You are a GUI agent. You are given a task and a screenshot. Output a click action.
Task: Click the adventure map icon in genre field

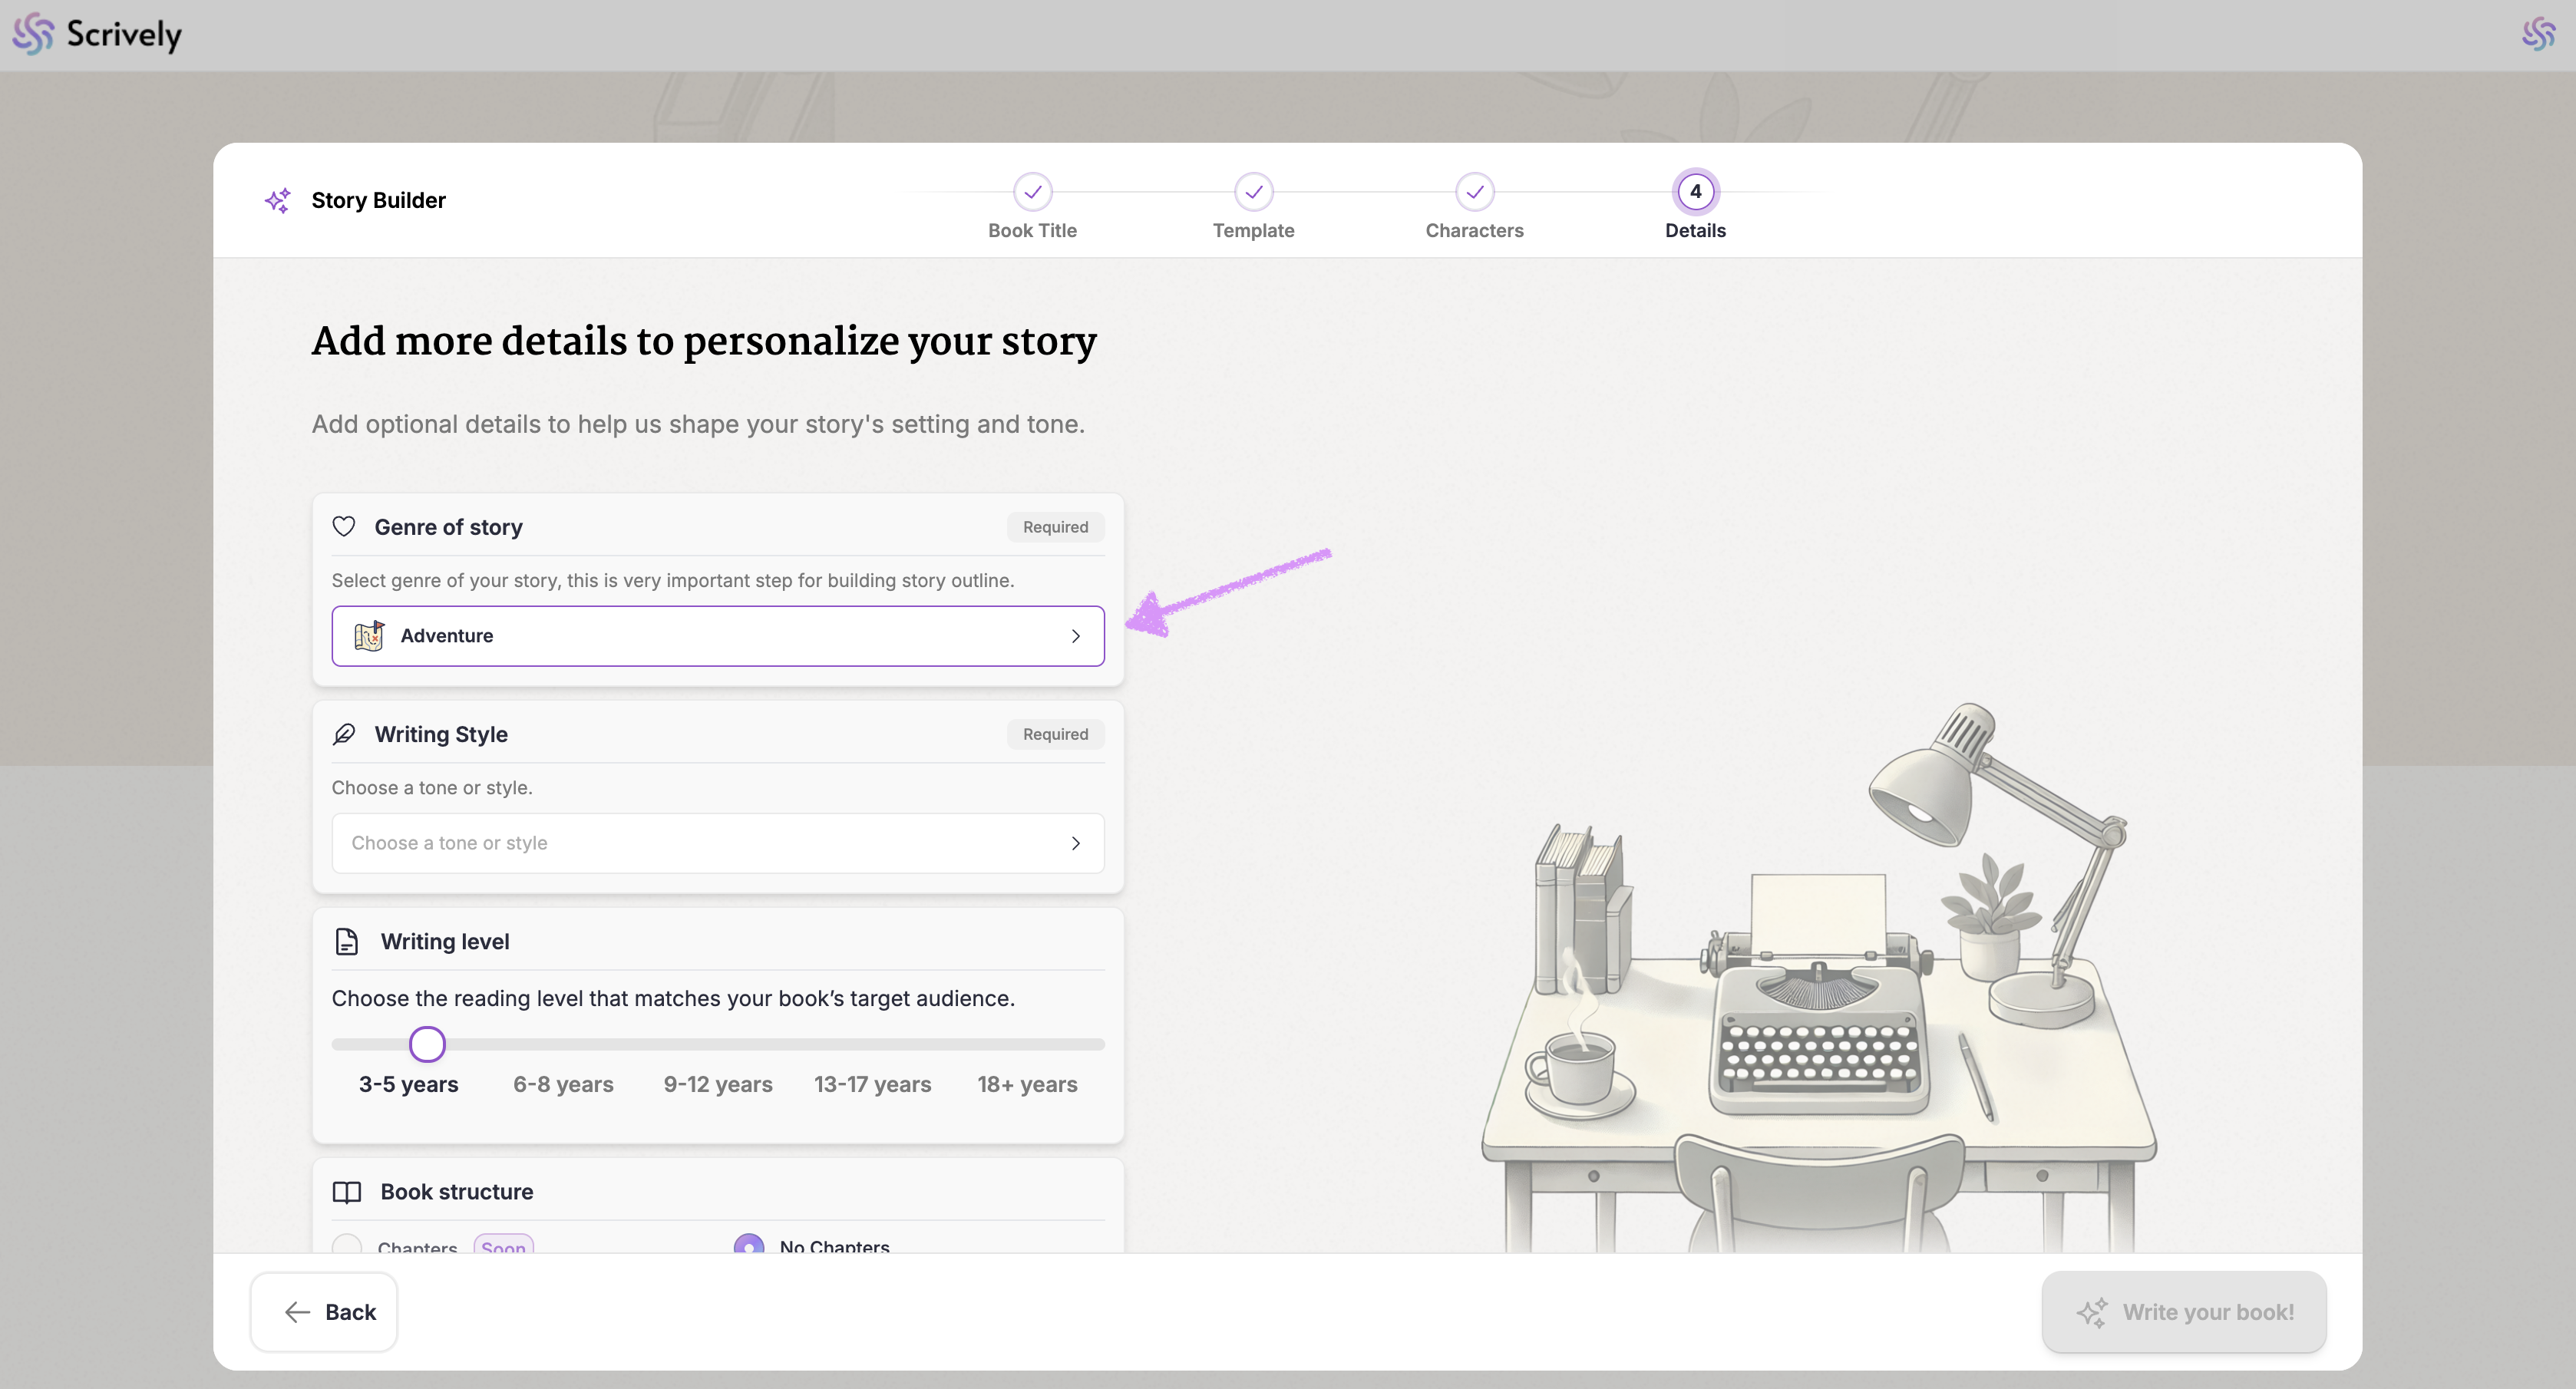pos(369,636)
